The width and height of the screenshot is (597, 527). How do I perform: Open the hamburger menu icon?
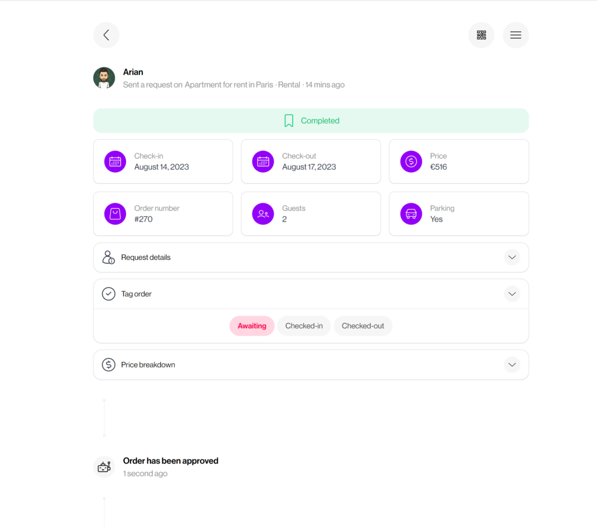515,35
